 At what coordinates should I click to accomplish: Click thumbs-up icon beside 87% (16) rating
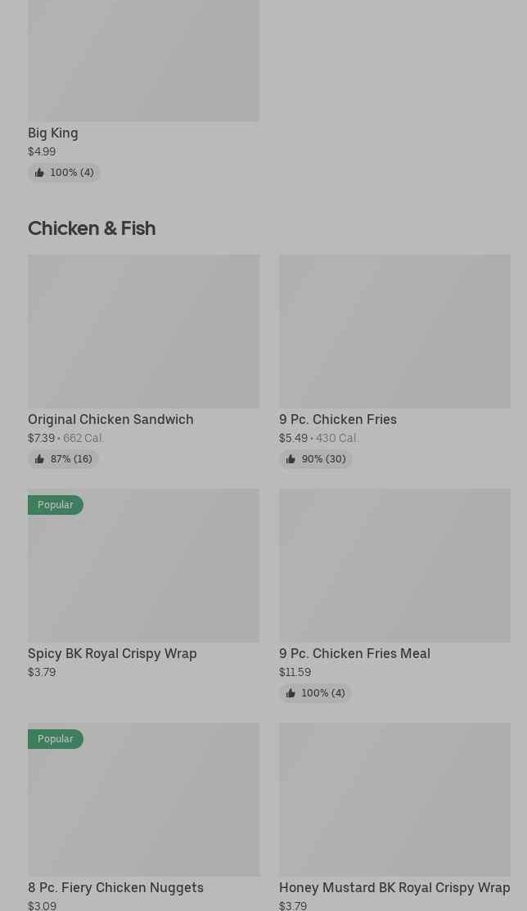pyautogui.click(x=39, y=459)
